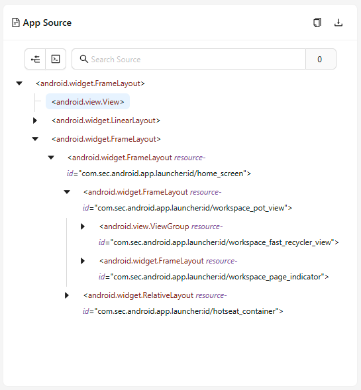
Task: Click the App Source document icon
Action: (16, 23)
